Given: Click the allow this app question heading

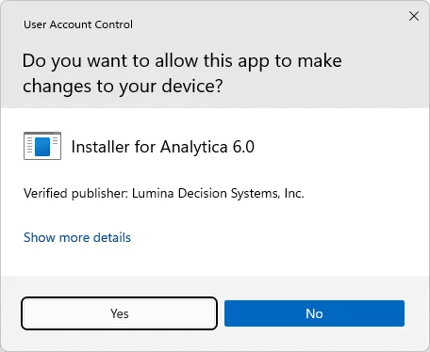Looking at the screenshot, I should pyautogui.click(x=182, y=73).
